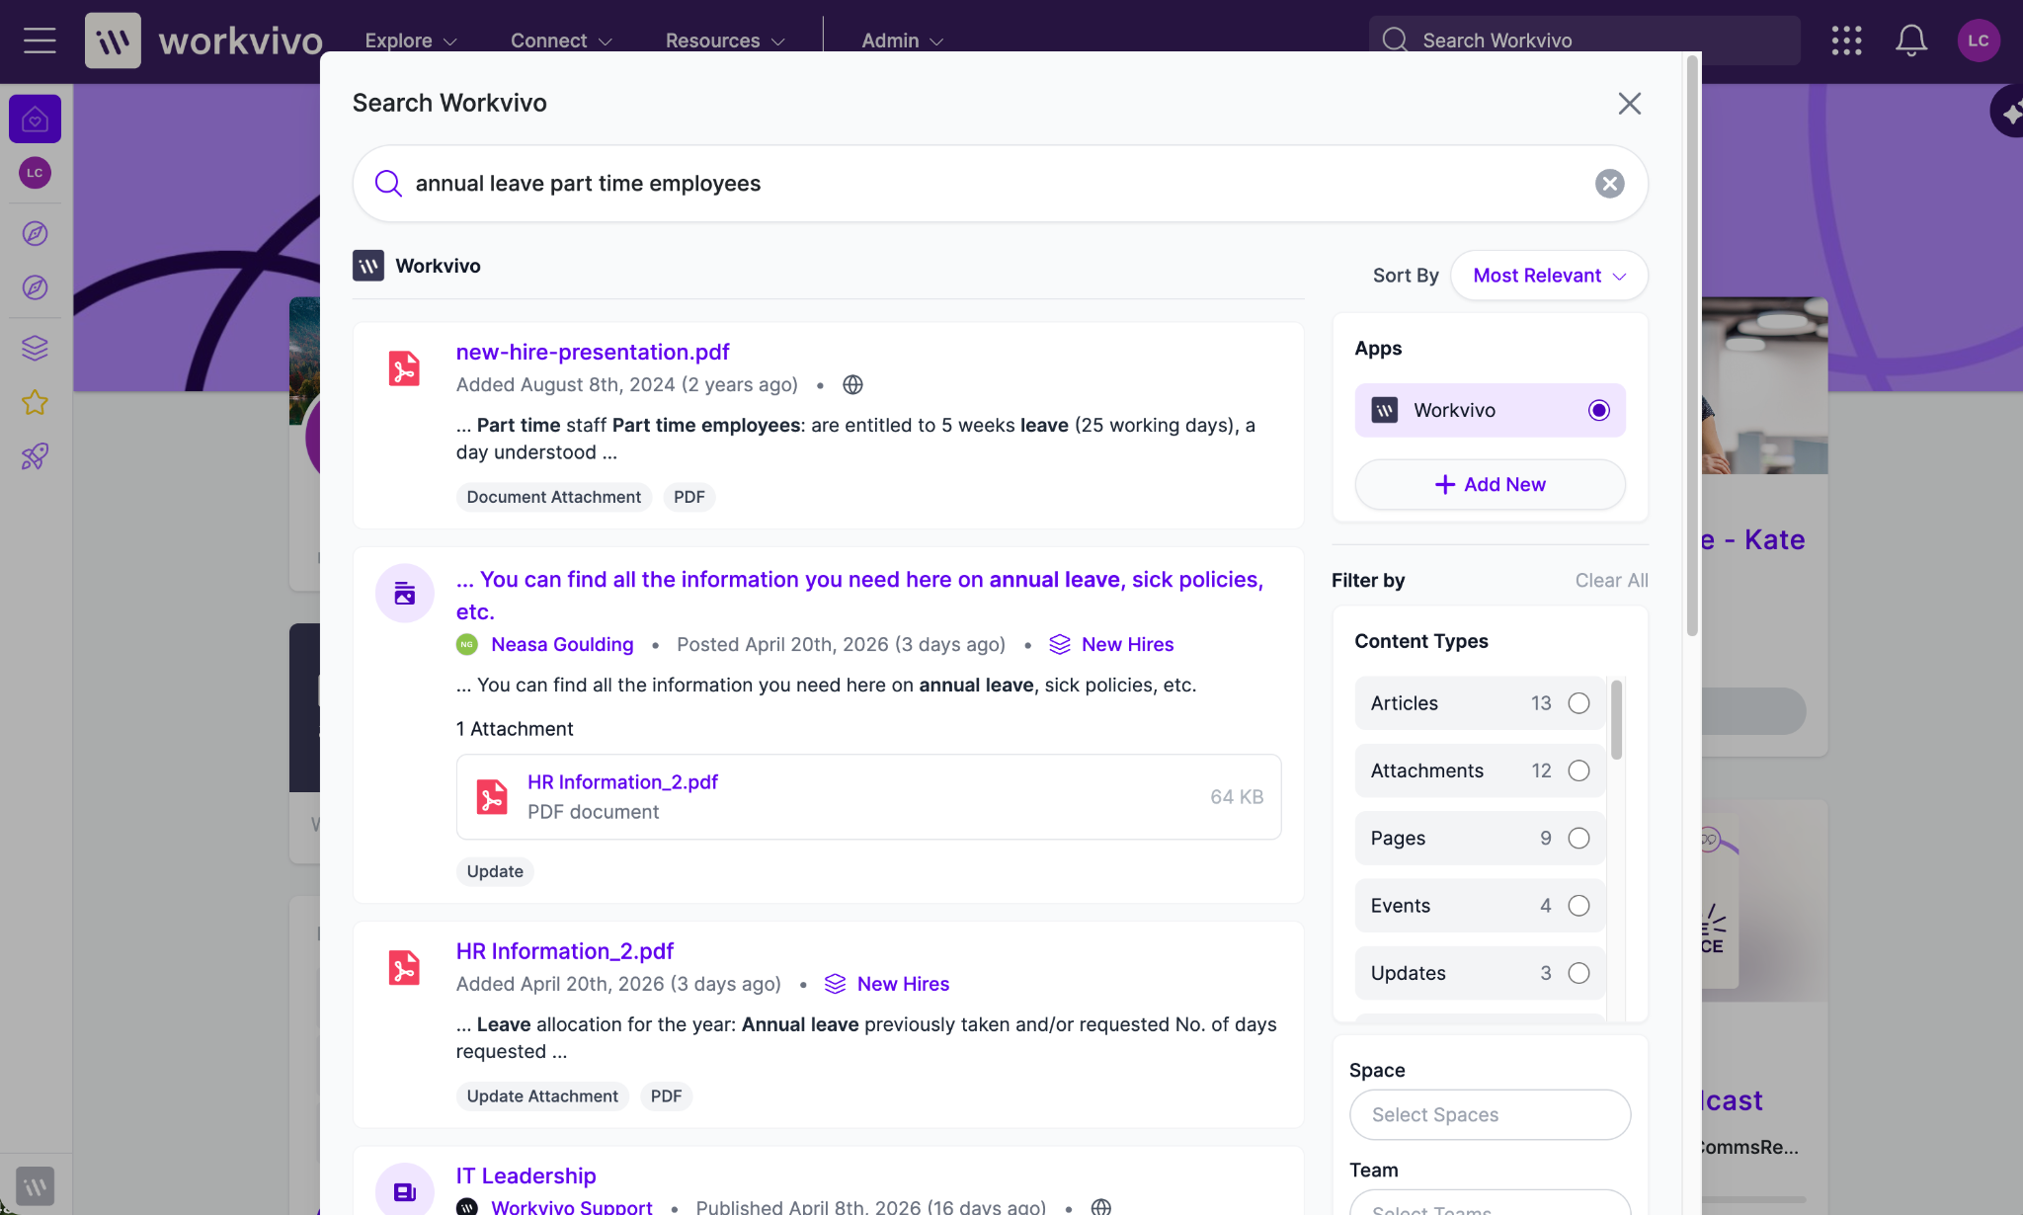Open HR Information_2.pdf result title
Viewport: 2023px width, 1215px height.
tap(565, 951)
